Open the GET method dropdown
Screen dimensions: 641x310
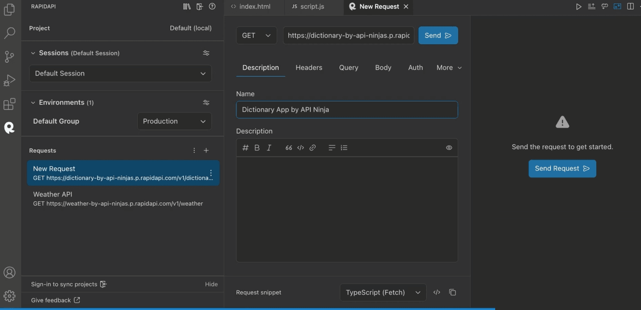[x=256, y=36]
